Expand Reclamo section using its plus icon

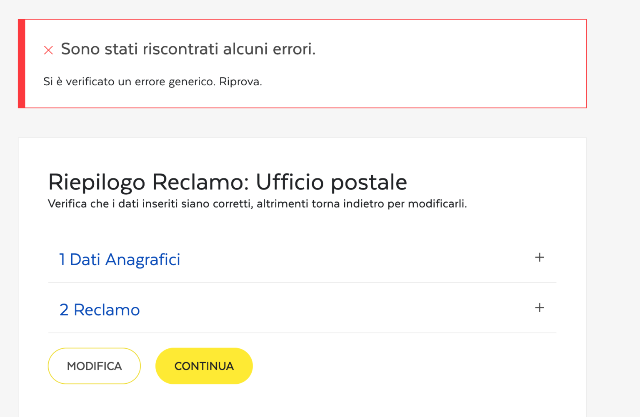coord(539,308)
